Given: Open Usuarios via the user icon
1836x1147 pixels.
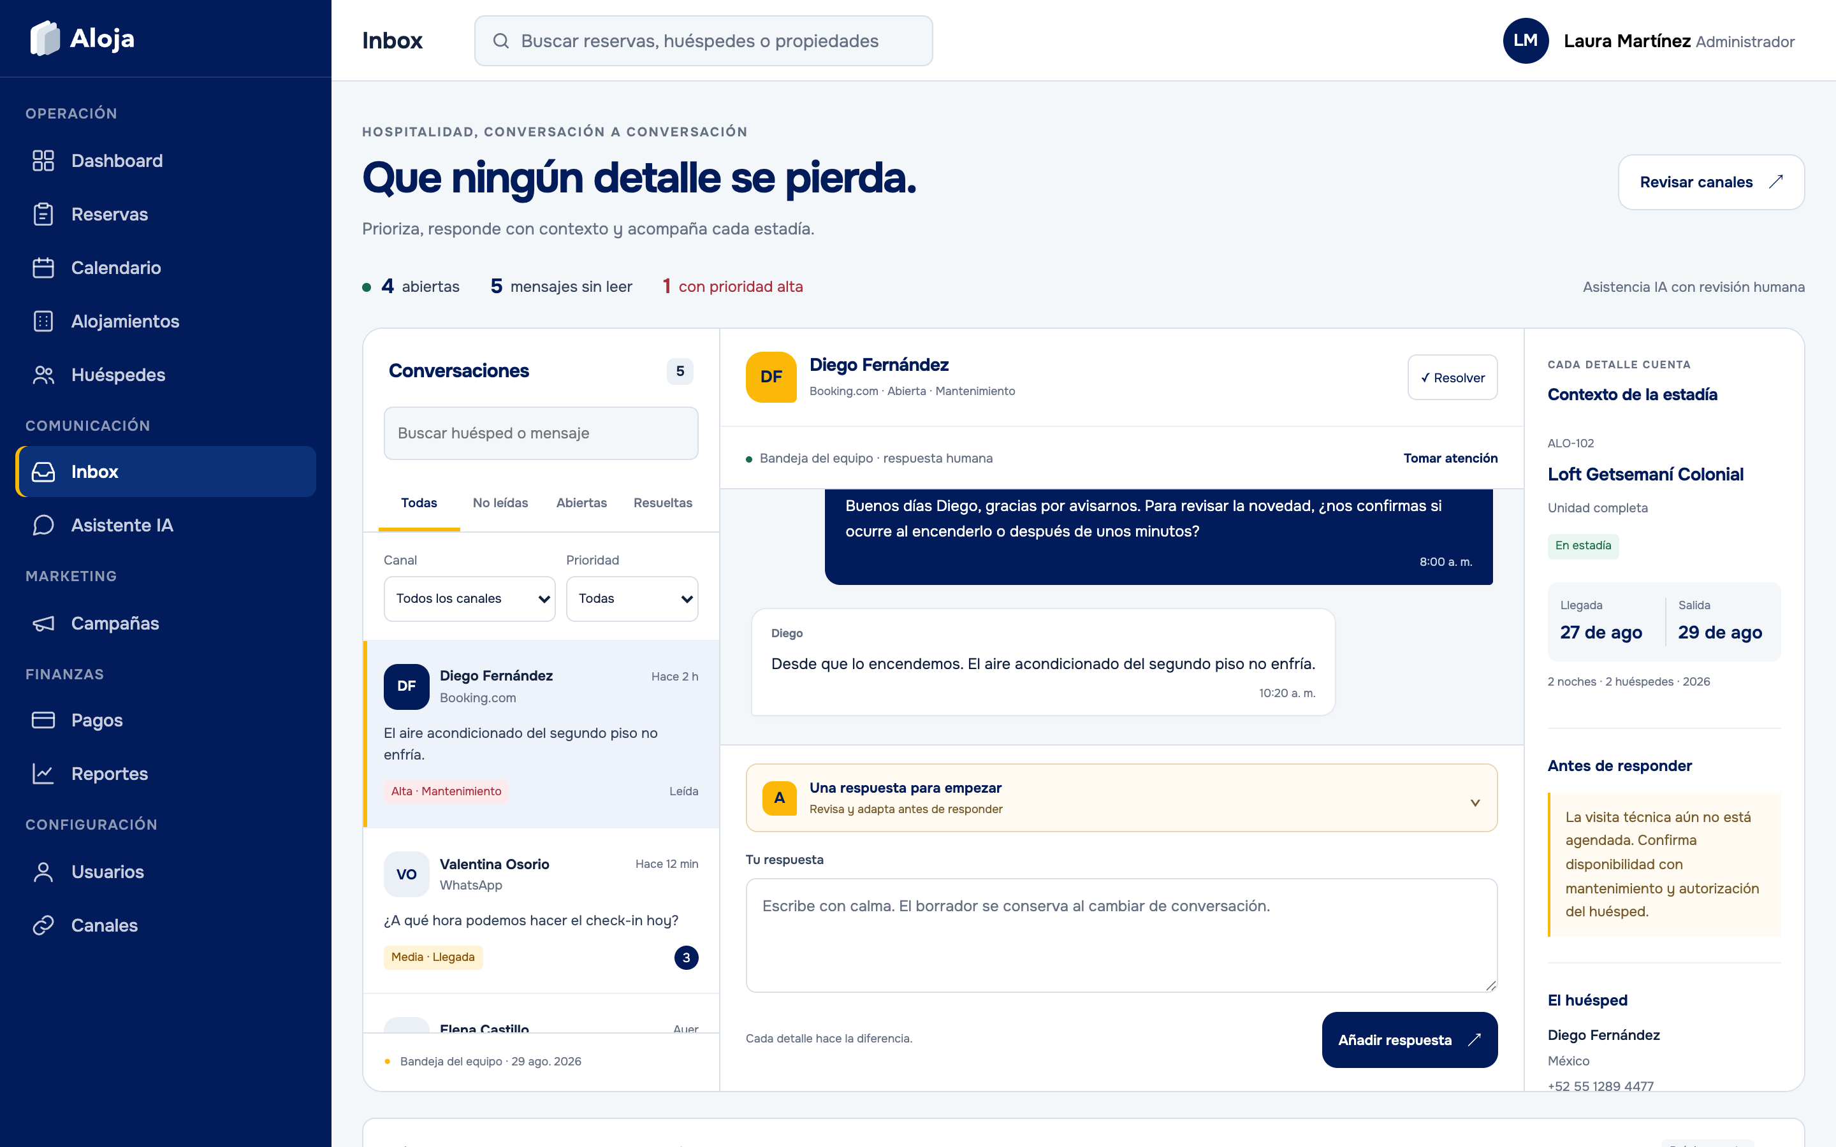Looking at the screenshot, I should coord(43,872).
